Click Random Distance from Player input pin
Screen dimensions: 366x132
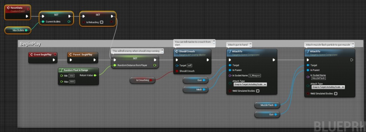tap(115, 65)
